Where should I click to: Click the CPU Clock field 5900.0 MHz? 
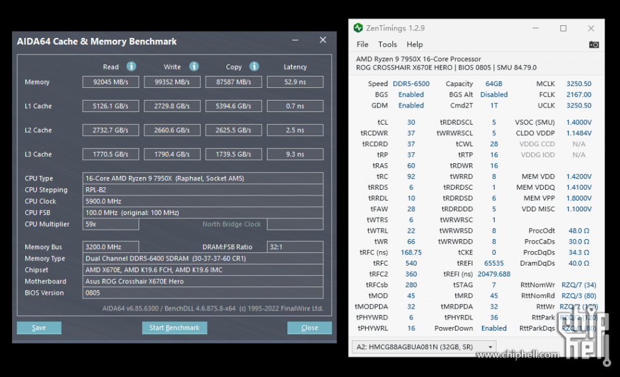point(203,201)
